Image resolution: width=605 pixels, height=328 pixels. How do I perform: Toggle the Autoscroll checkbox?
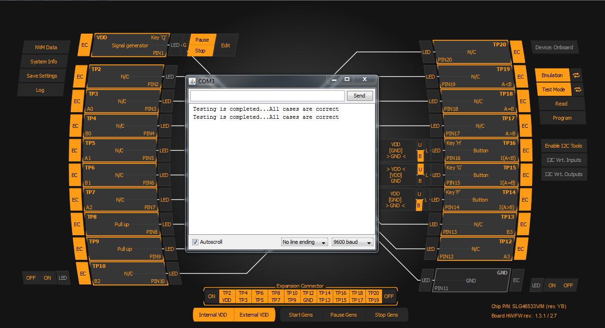click(195, 242)
